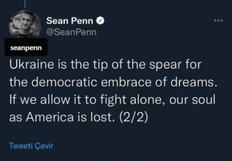Click the line 'as America is lost.'
Screen dimensions: 232x161
(x=62, y=117)
